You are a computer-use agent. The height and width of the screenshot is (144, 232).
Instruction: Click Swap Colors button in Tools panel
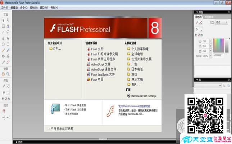[x=9, y=99]
